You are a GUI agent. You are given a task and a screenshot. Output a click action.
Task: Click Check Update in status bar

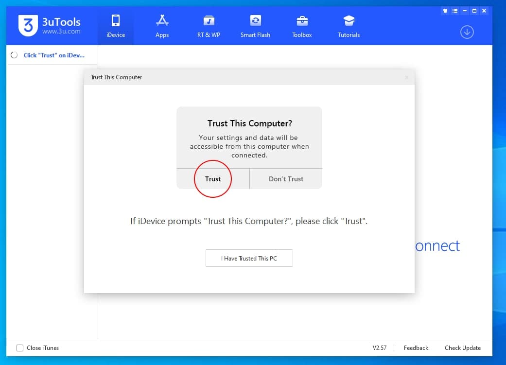pos(462,348)
